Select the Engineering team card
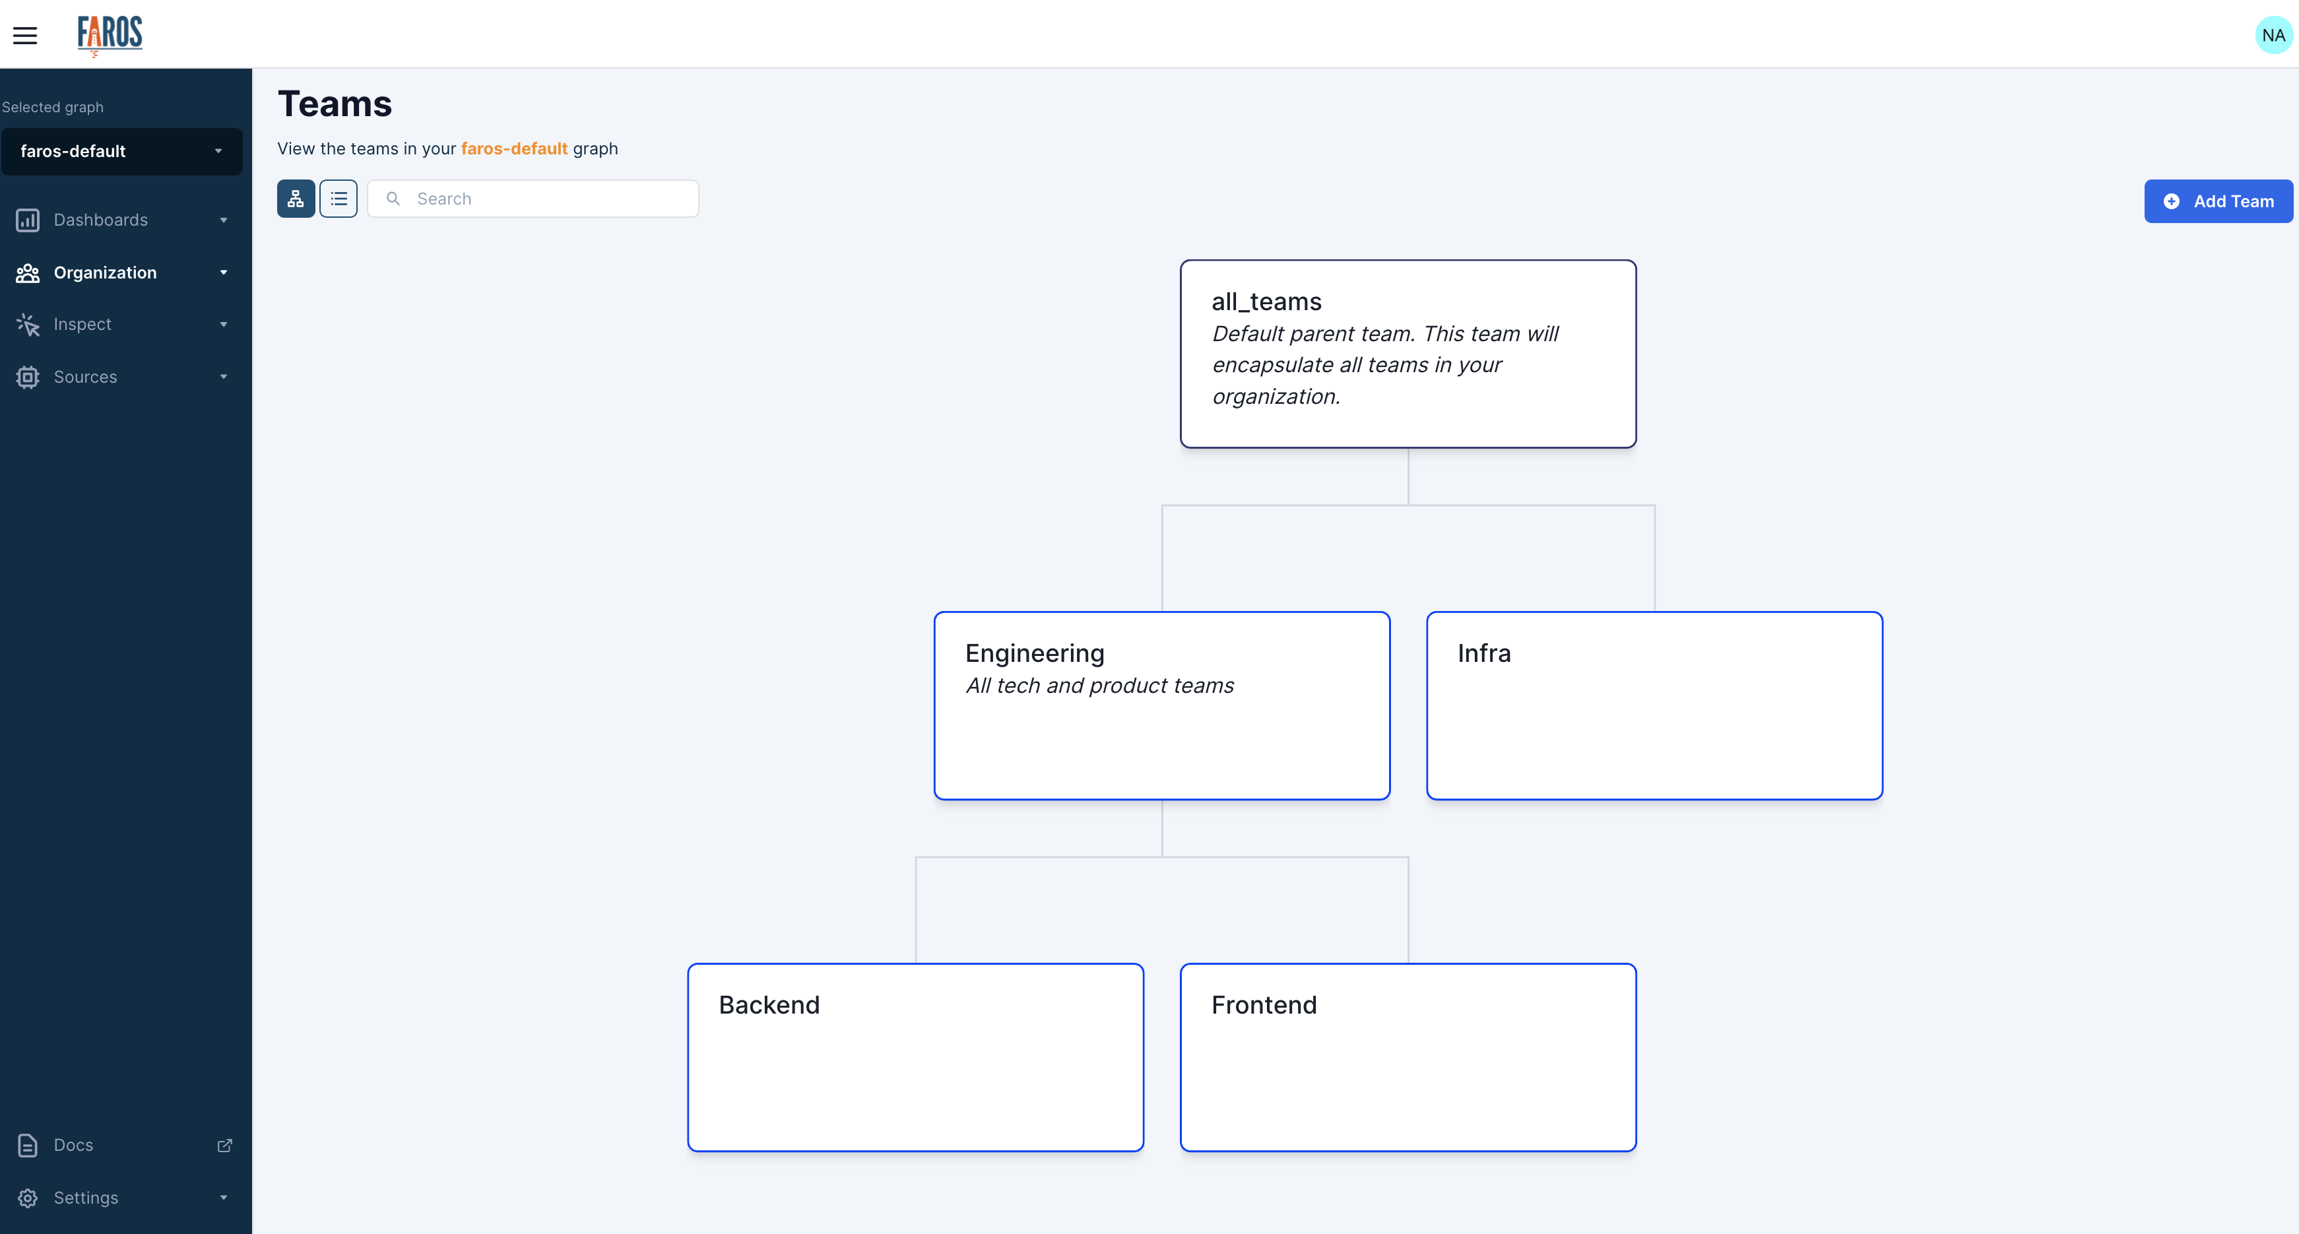This screenshot has height=1234, width=2299. [1161, 705]
